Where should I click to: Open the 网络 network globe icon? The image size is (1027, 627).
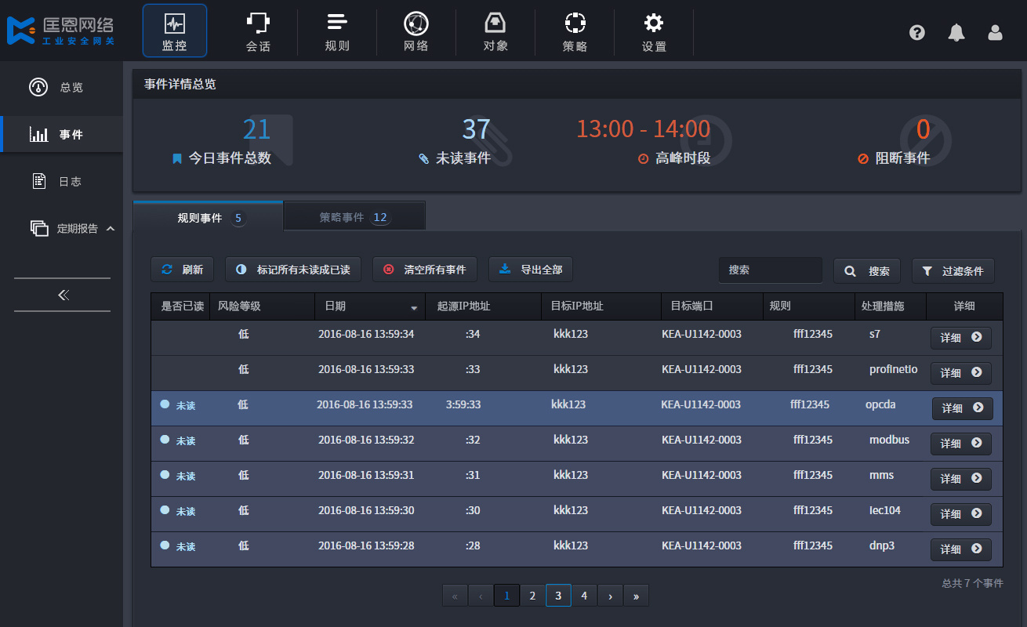coord(416,22)
